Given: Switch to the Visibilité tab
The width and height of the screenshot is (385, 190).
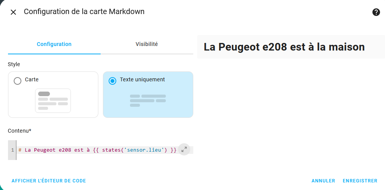Looking at the screenshot, I should tap(147, 44).
